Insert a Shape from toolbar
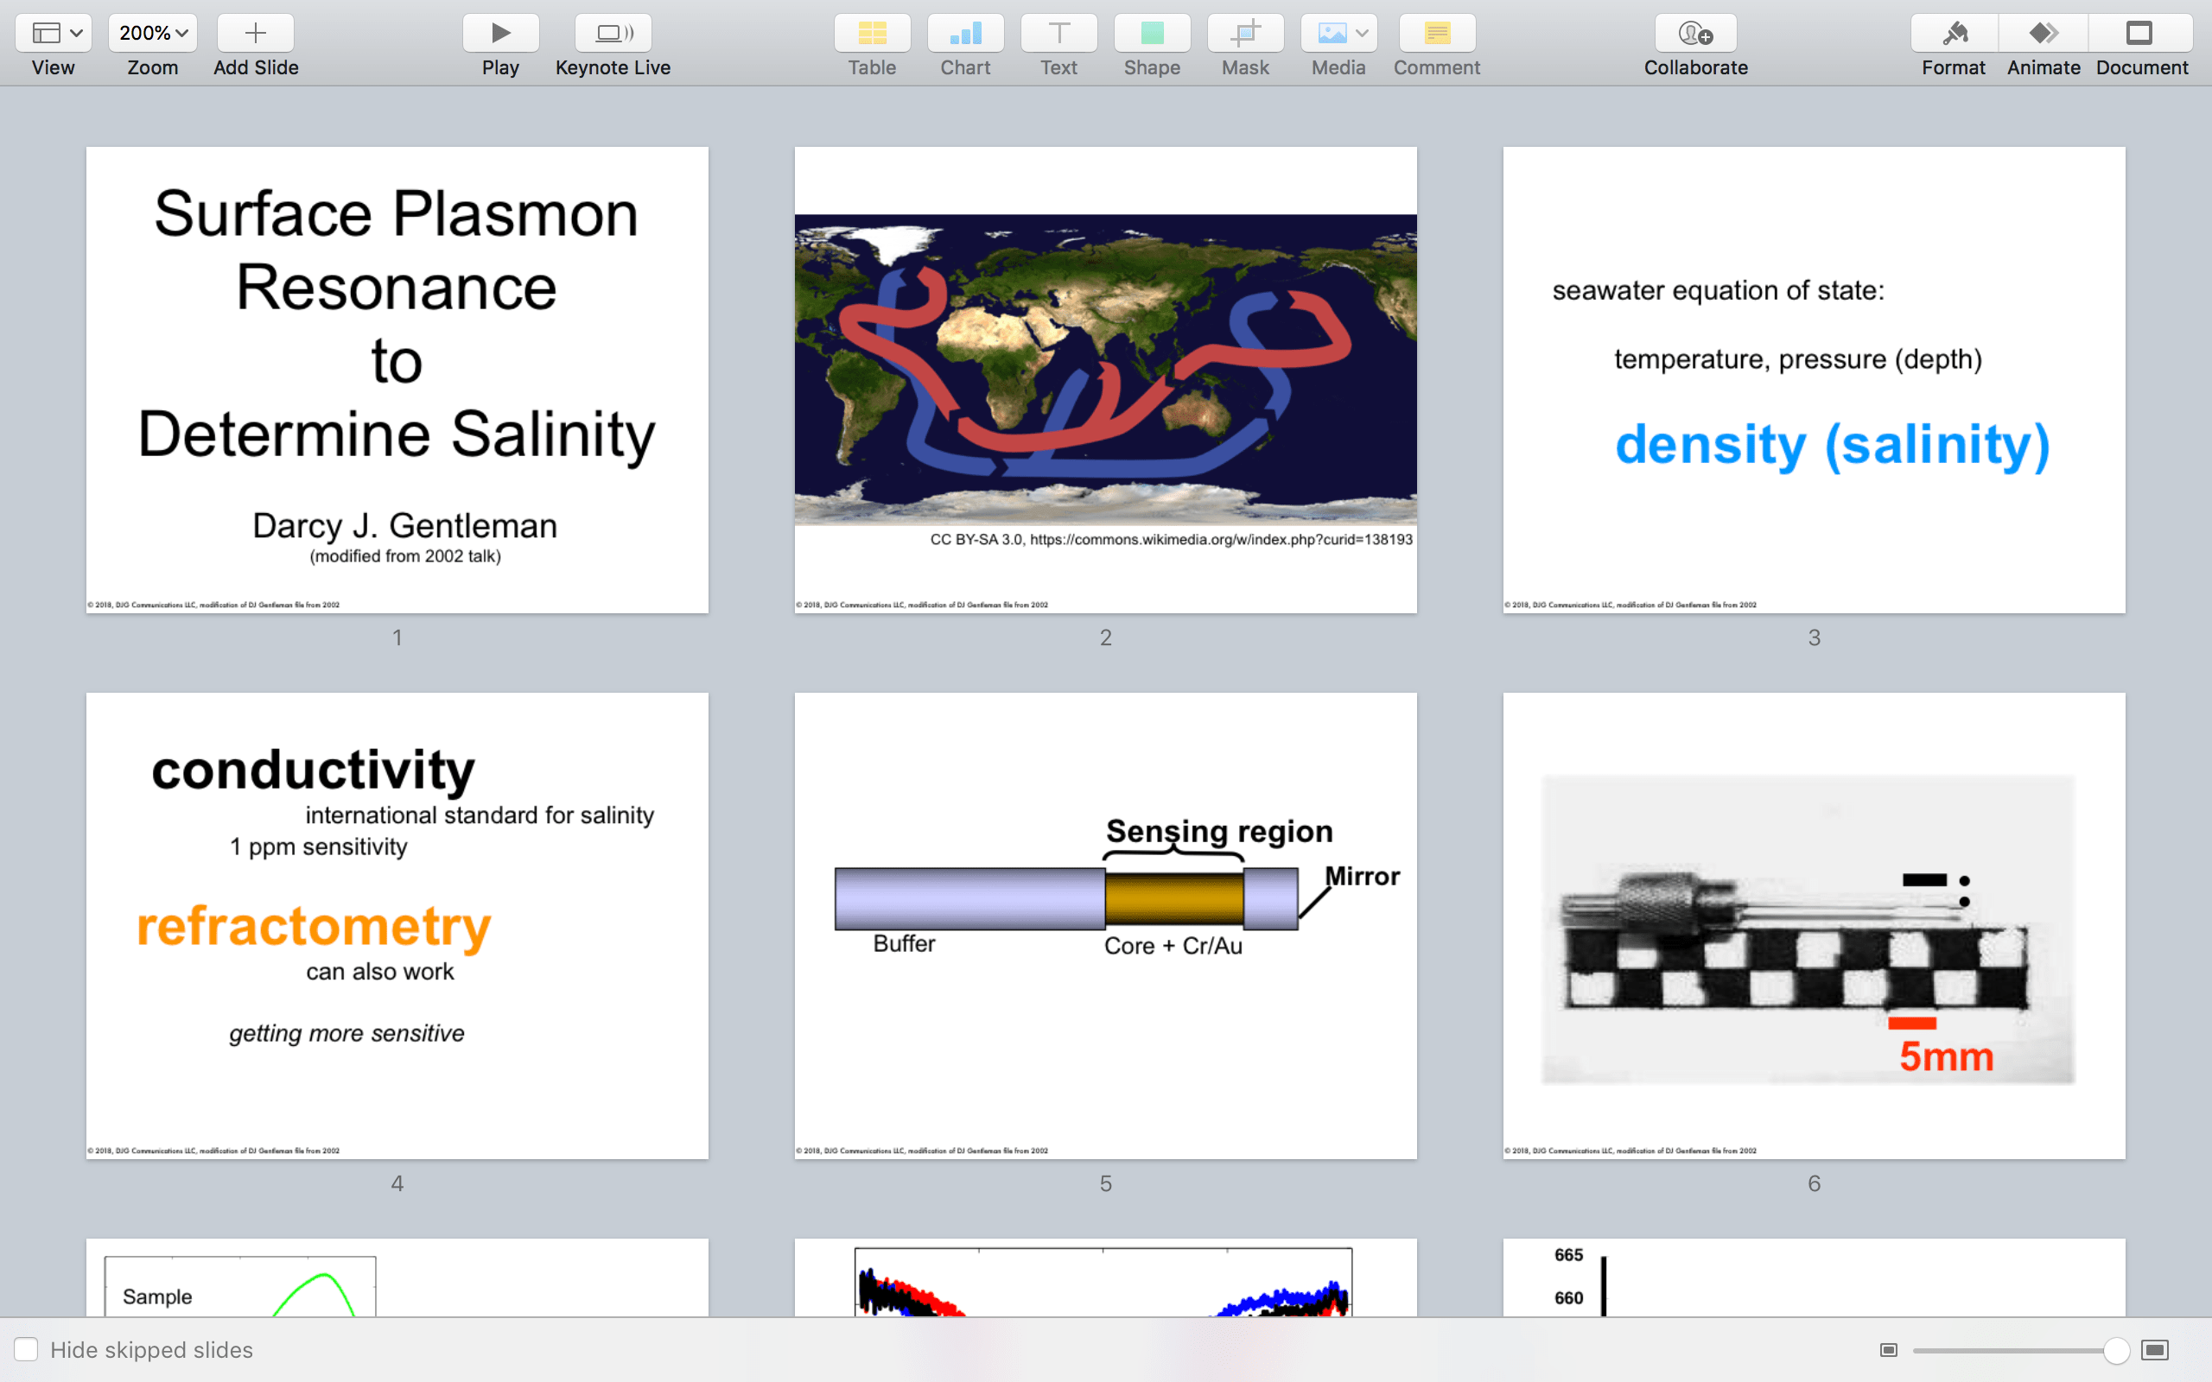 pos(1152,34)
